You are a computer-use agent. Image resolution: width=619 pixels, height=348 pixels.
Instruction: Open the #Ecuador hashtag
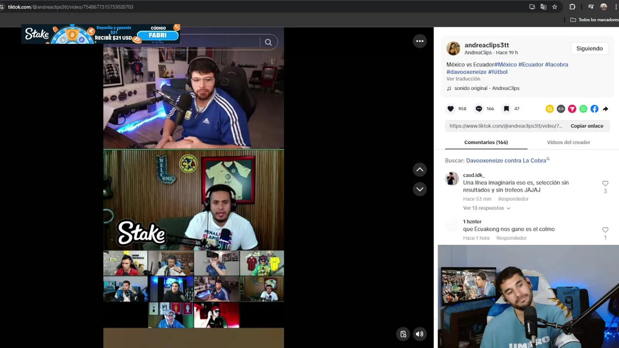pos(531,64)
